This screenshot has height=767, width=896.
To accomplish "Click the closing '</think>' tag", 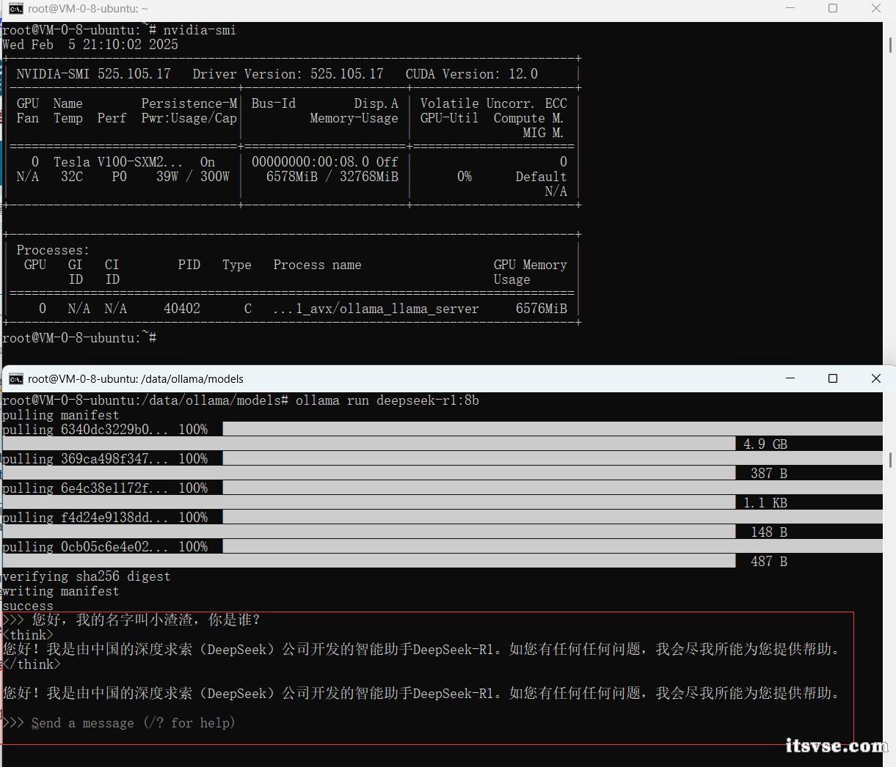I will tap(32, 664).
